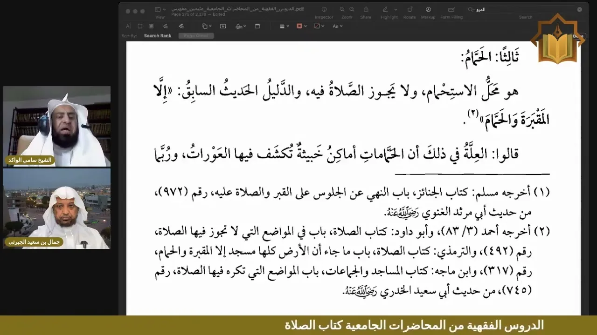Viewport: 597px width, 335px height.
Task: Sort results by Page Order
Action: (x=195, y=36)
